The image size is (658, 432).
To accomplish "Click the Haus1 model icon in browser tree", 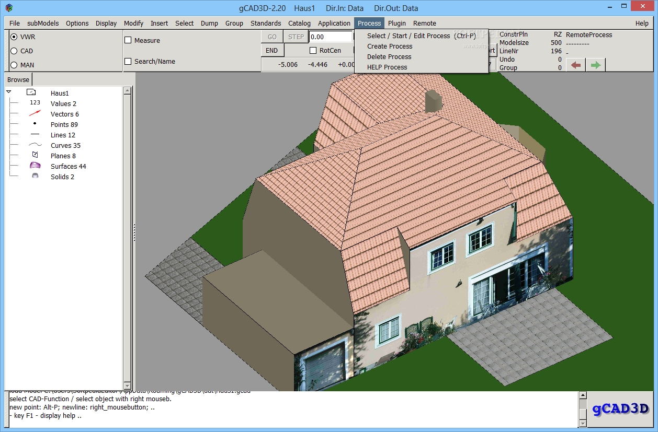I will [x=31, y=92].
